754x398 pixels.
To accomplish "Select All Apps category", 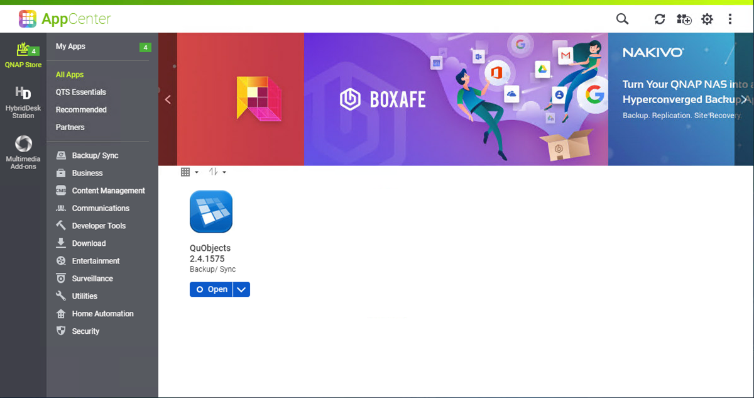I will (x=70, y=74).
